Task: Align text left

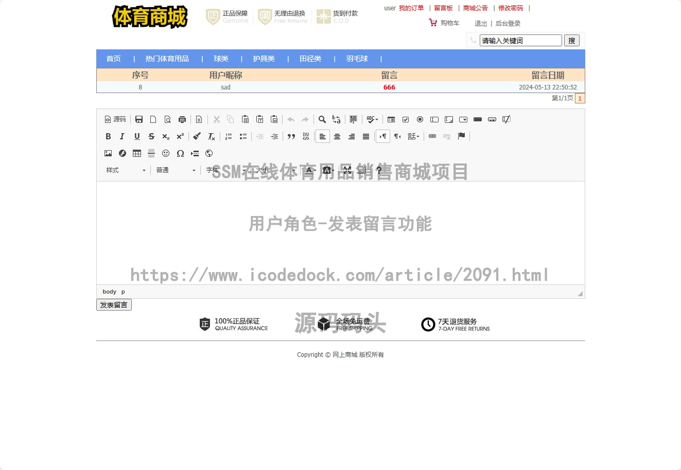Action: pyautogui.click(x=323, y=136)
